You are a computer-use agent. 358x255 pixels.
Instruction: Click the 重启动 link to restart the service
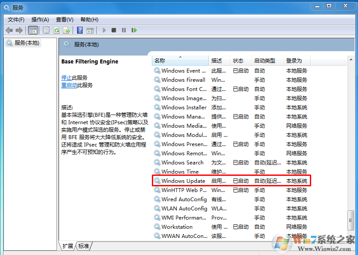(69, 85)
